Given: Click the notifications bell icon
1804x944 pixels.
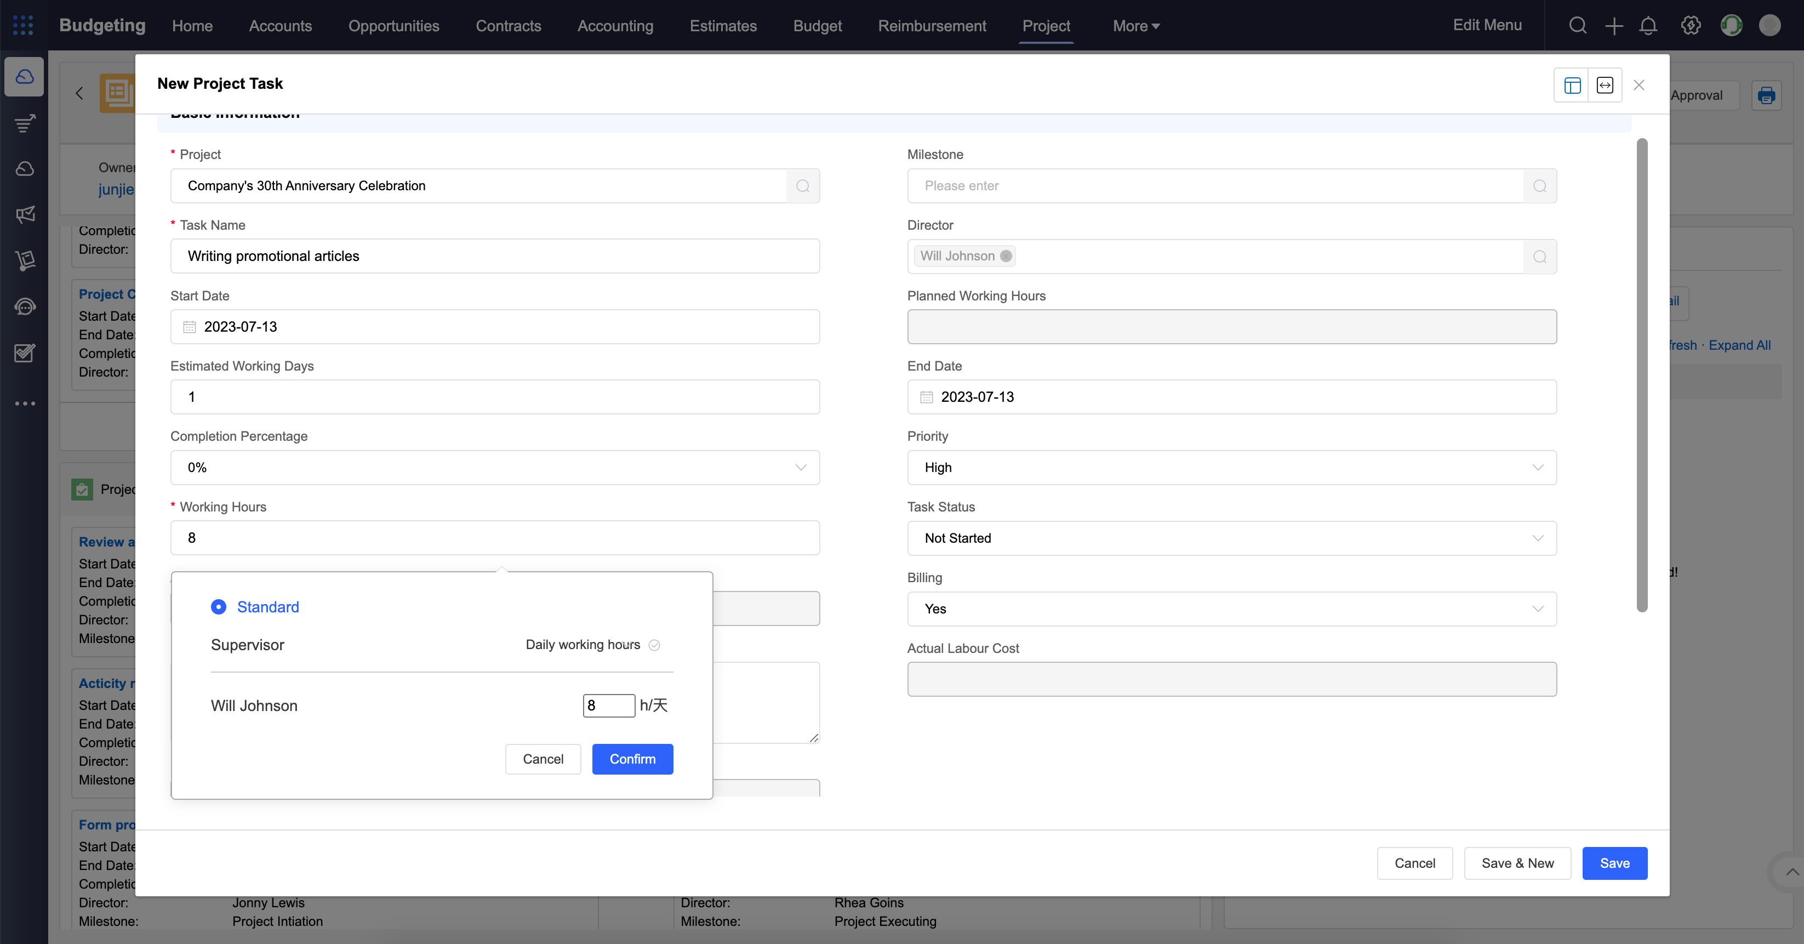Looking at the screenshot, I should click(1648, 26).
